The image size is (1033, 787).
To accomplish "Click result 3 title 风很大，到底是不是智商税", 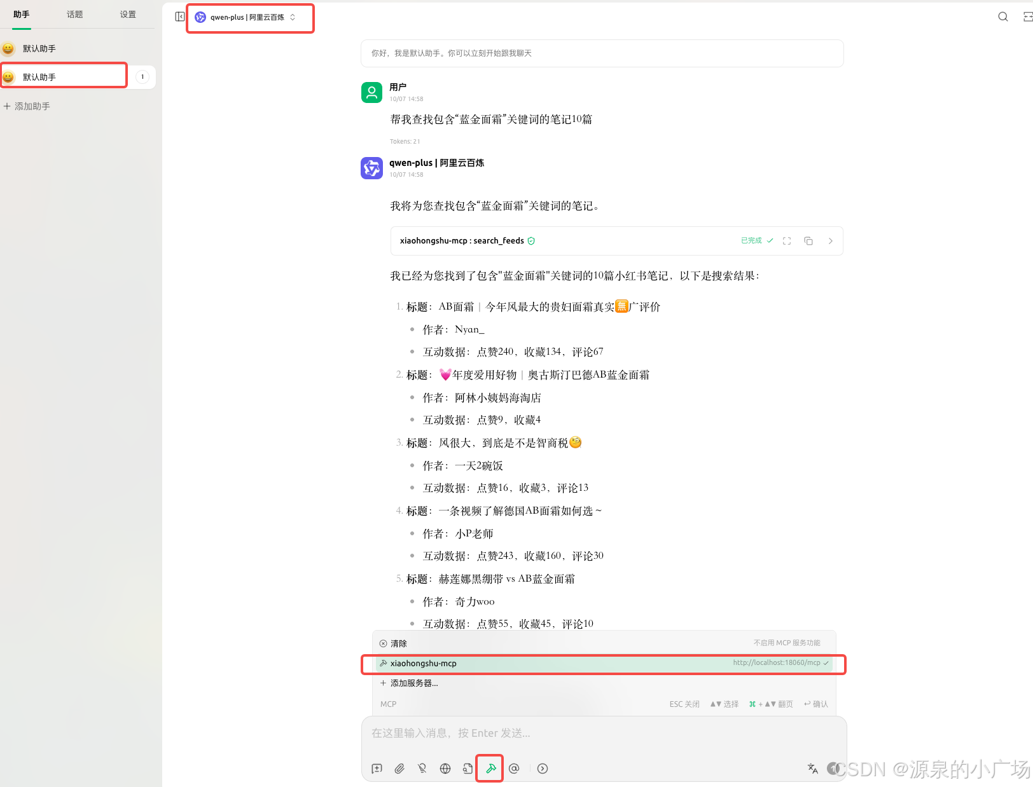I will (x=494, y=443).
